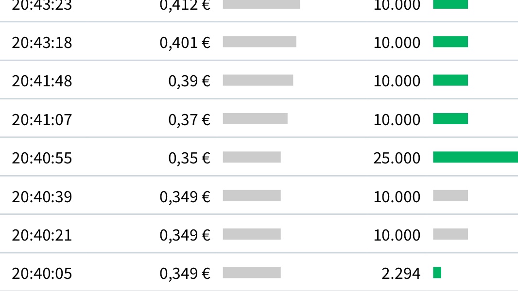Select the 0,401 € price cell
Image resolution: width=518 pixels, height=291 pixels.
(x=185, y=43)
